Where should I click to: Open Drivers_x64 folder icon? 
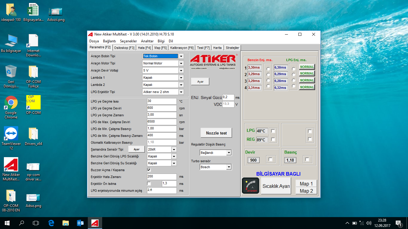point(33,137)
